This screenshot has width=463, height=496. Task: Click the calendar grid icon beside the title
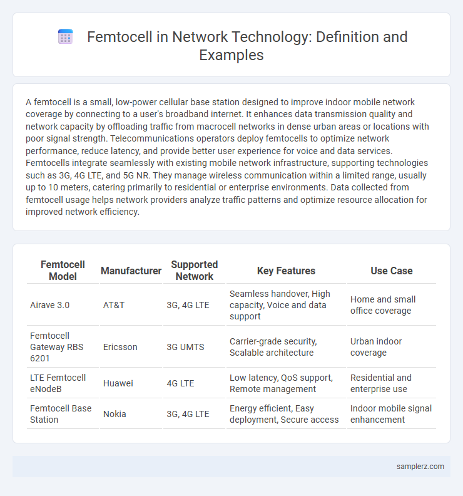[66, 37]
